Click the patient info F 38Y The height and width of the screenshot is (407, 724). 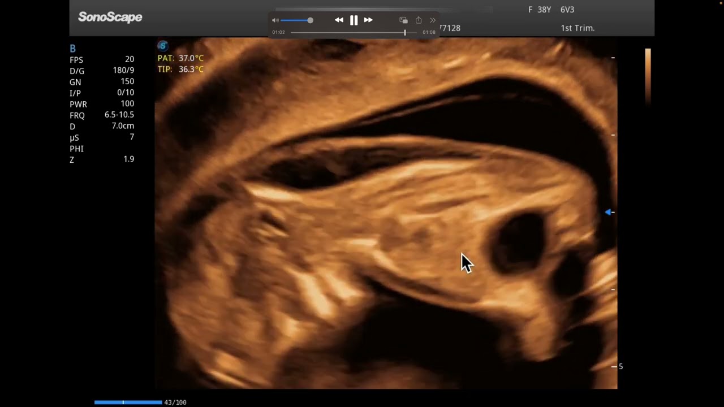click(x=540, y=10)
